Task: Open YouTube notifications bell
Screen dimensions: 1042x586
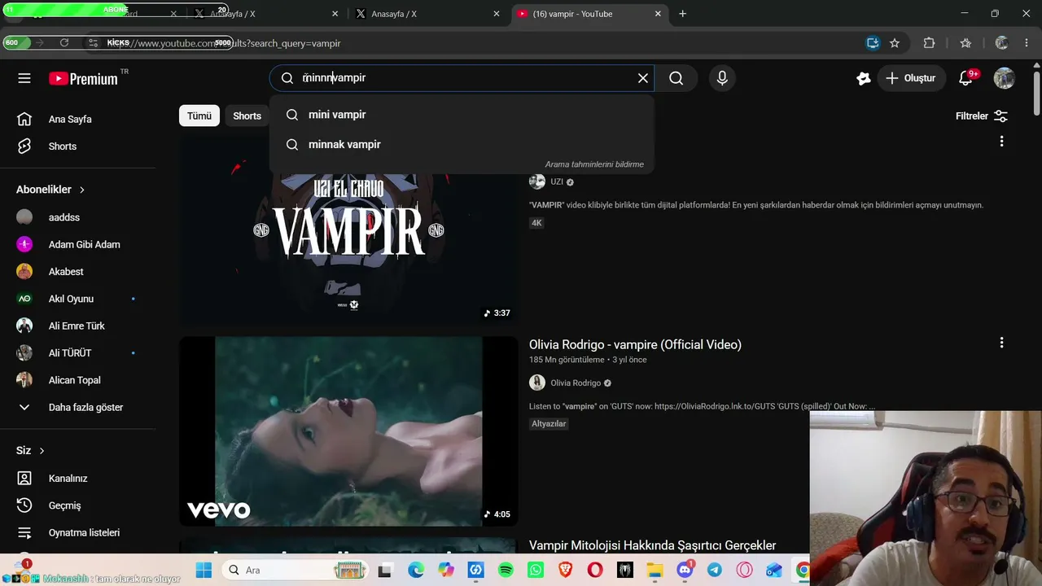Action: (966, 78)
